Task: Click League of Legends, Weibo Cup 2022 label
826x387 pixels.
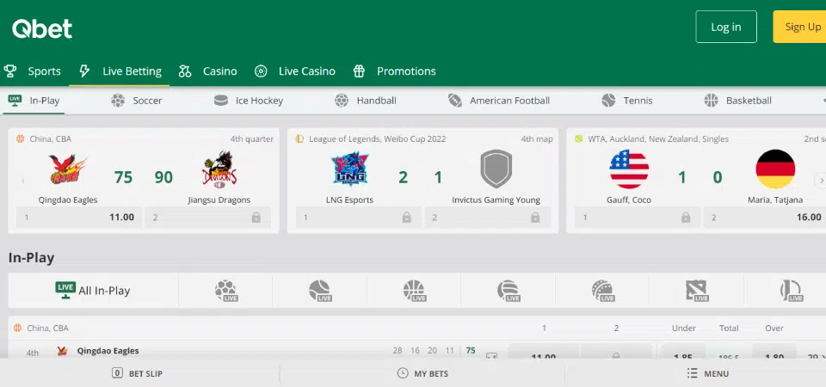Action: point(377,139)
